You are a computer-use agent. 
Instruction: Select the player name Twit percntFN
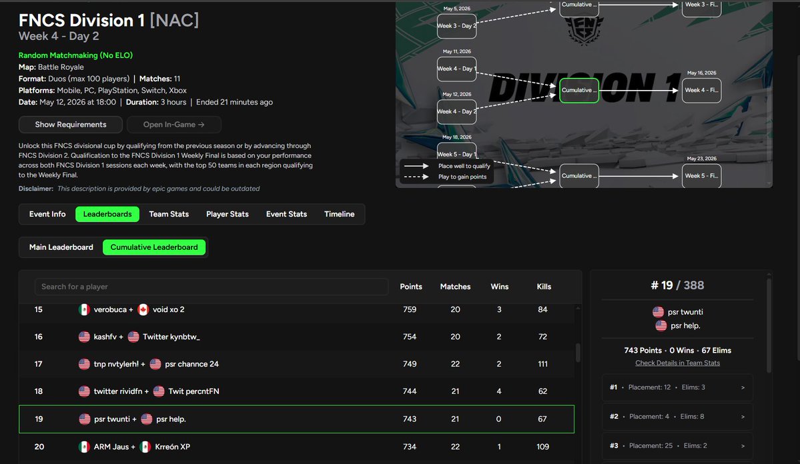[x=194, y=391]
